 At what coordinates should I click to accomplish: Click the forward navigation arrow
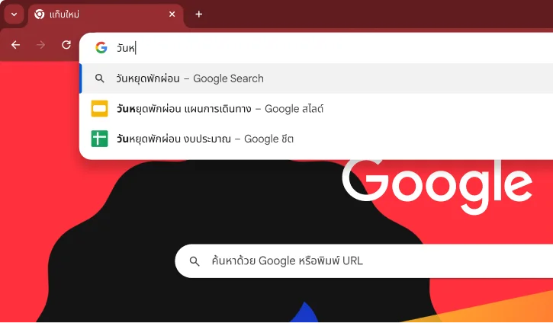(x=41, y=45)
